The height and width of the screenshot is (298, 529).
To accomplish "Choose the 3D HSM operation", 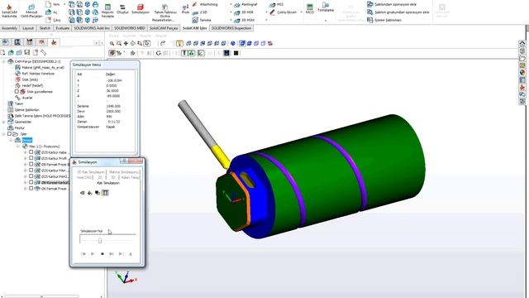I will pyautogui.click(x=244, y=20).
